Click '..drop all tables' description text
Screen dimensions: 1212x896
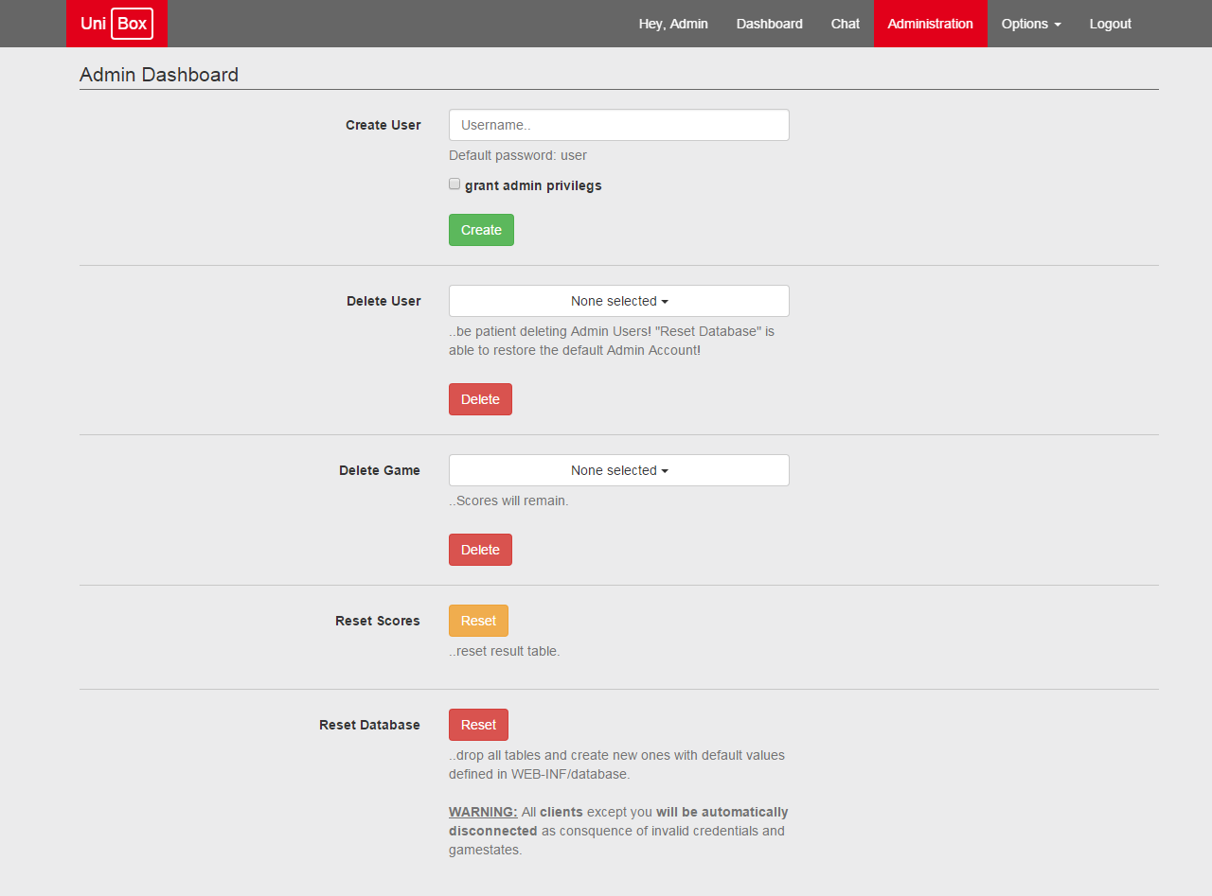[616, 764]
